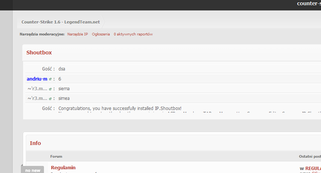Go to Ogłoszenia moderation link
Screen dimensions: 321x173
[x=101, y=34]
